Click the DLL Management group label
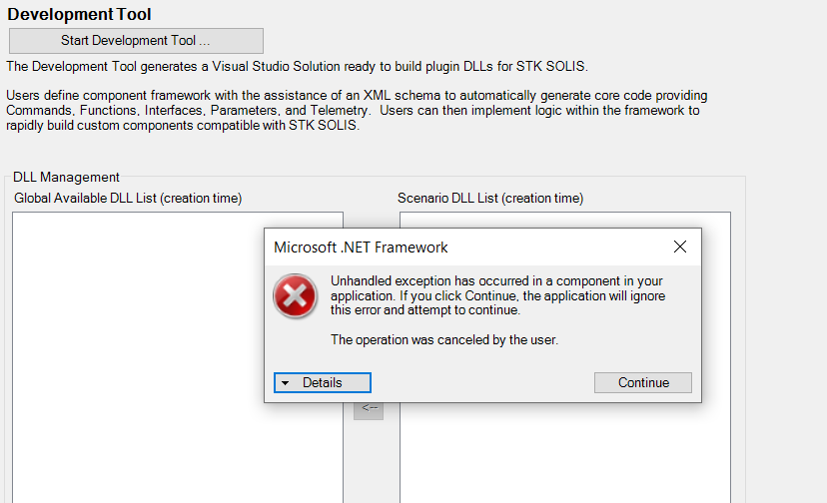The image size is (827, 503). coord(66,178)
